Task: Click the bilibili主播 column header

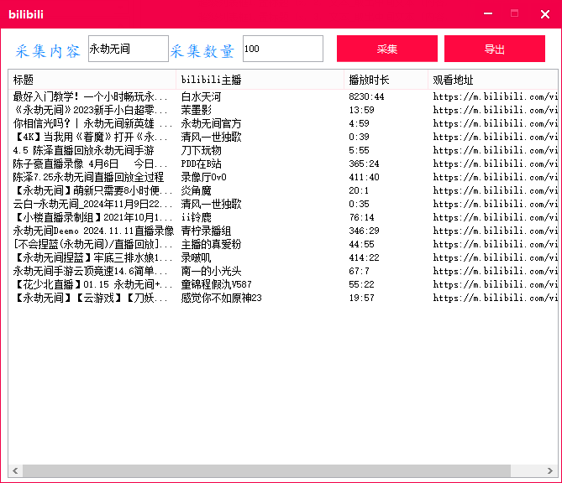Action: point(260,80)
